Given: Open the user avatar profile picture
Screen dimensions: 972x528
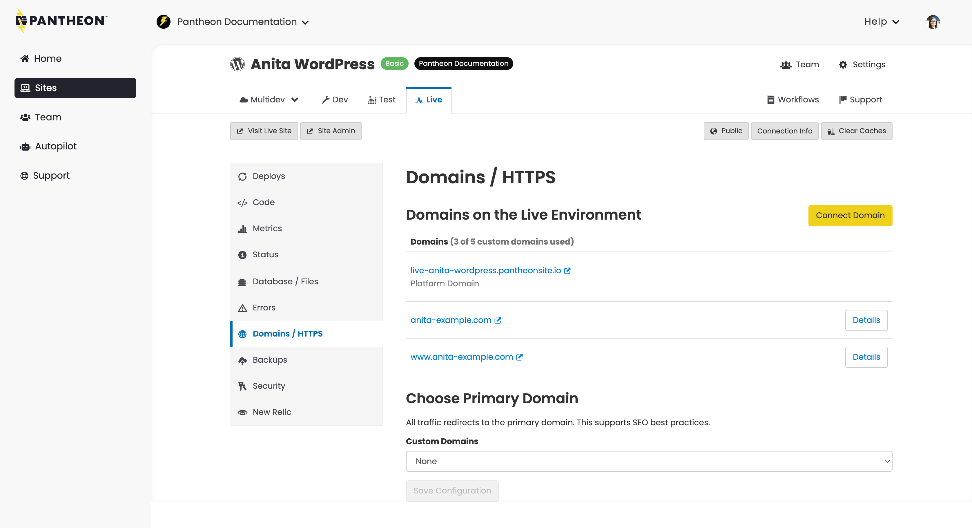Looking at the screenshot, I should pyautogui.click(x=933, y=21).
